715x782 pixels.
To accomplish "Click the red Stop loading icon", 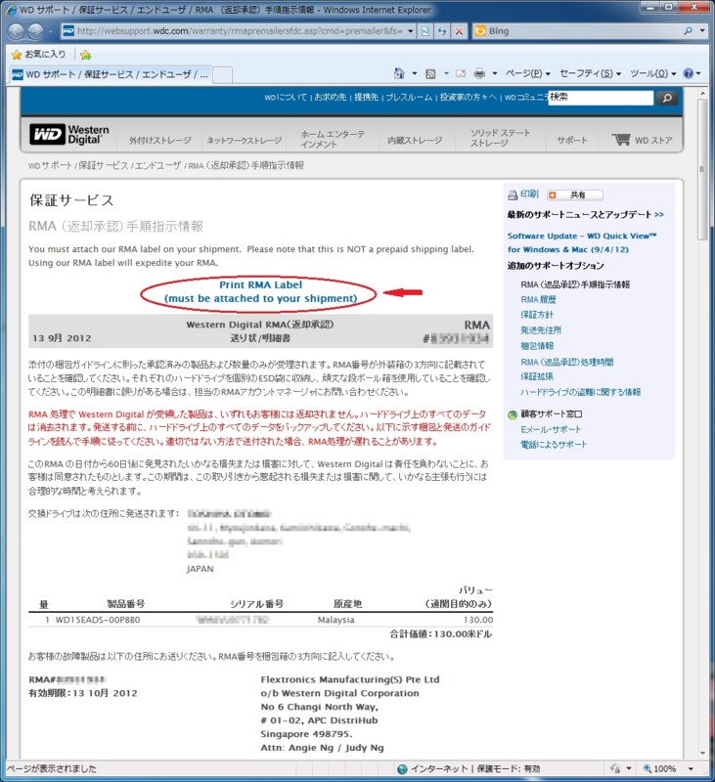I will click(x=460, y=31).
